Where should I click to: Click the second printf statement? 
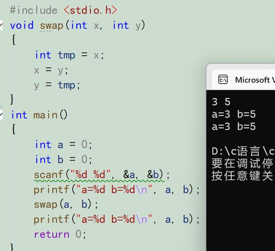point(116,219)
